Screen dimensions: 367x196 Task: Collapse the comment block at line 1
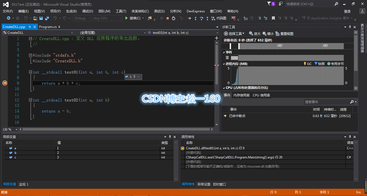[30, 38]
